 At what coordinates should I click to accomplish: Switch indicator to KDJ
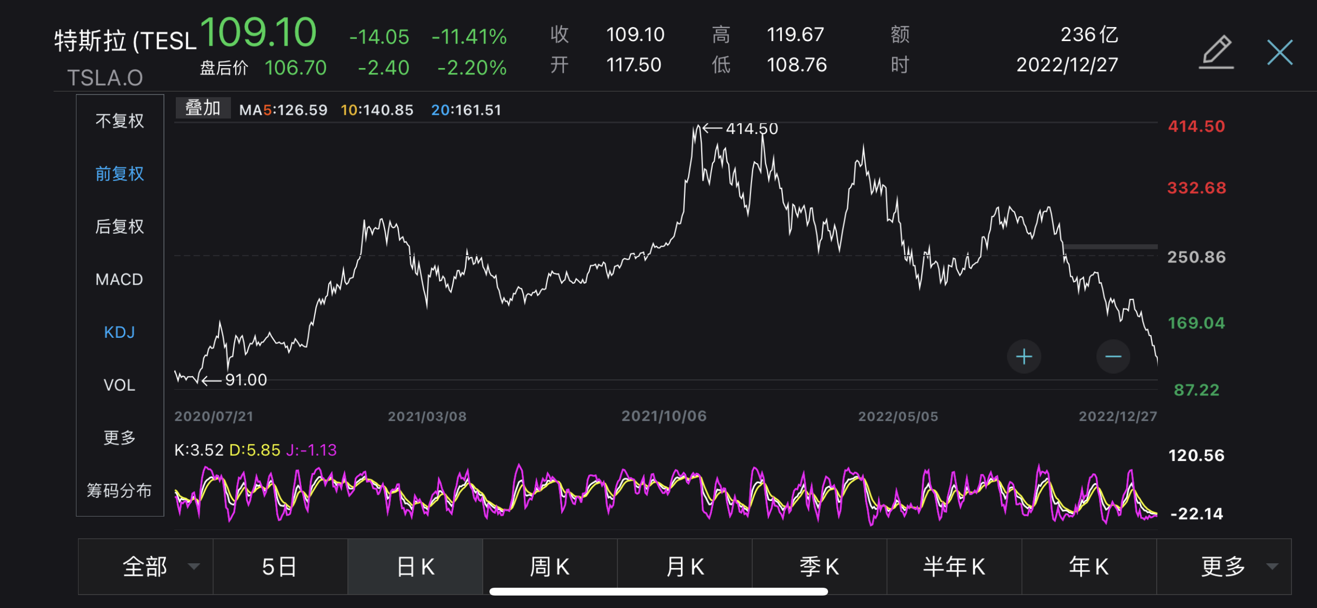pyautogui.click(x=120, y=332)
